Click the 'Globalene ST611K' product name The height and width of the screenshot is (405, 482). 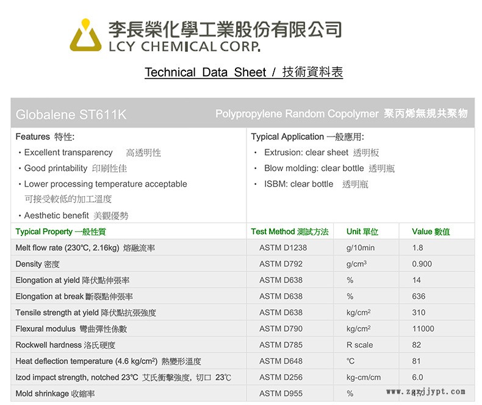point(71,114)
